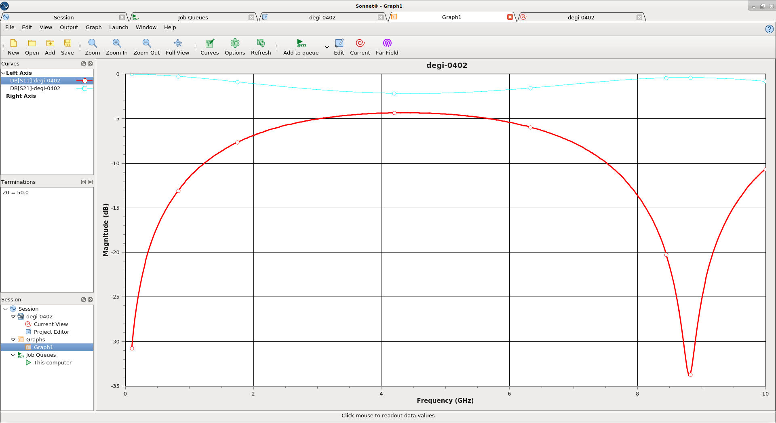Click Add to queue em icon
The height and width of the screenshot is (423, 776).
pyautogui.click(x=301, y=47)
